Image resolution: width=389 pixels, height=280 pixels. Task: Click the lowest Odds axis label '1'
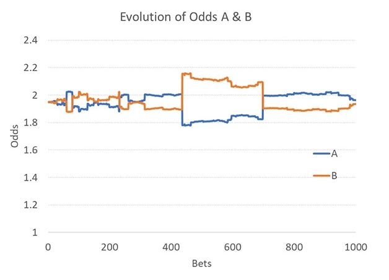(35, 232)
